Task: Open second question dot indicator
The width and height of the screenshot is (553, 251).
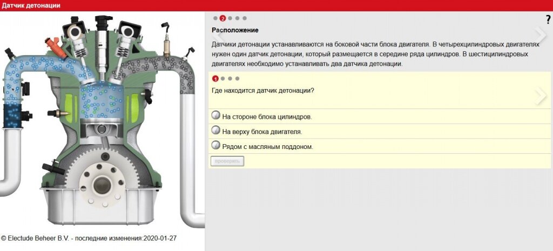Action: click(x=222, y=79)
